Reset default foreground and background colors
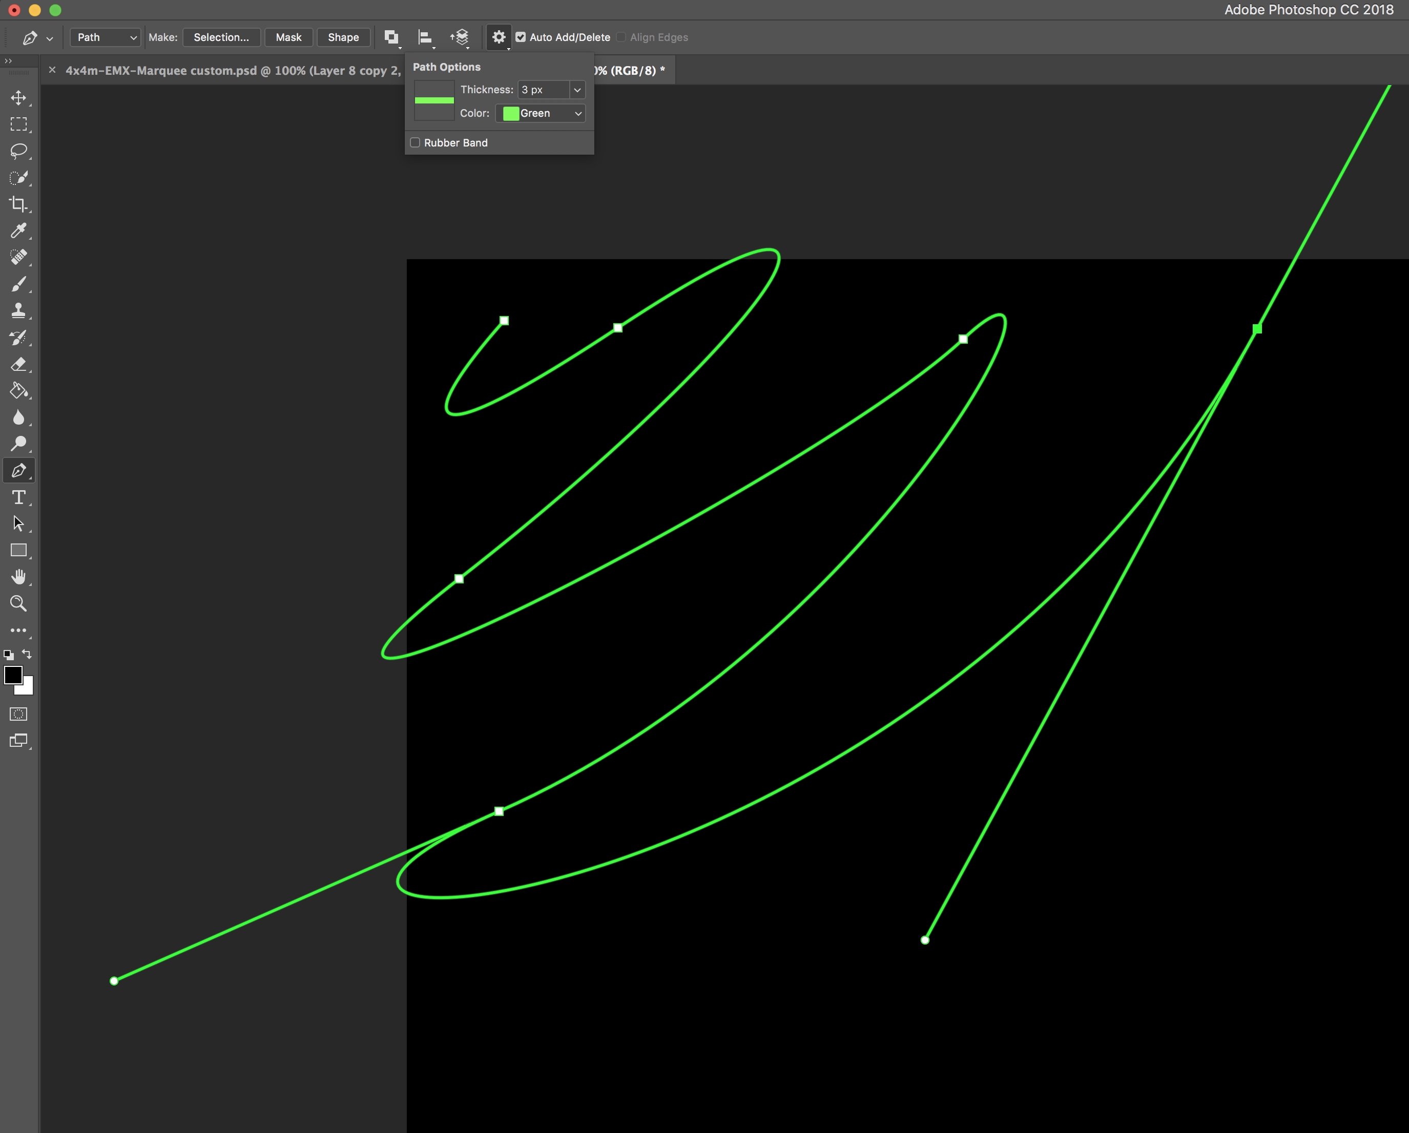The width and height of the screenshot is (1409, 1133). pyautogui.click(x=9, y=655)
